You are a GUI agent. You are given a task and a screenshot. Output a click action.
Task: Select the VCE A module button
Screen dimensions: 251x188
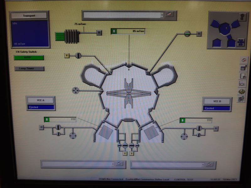[x=41, y=101]
